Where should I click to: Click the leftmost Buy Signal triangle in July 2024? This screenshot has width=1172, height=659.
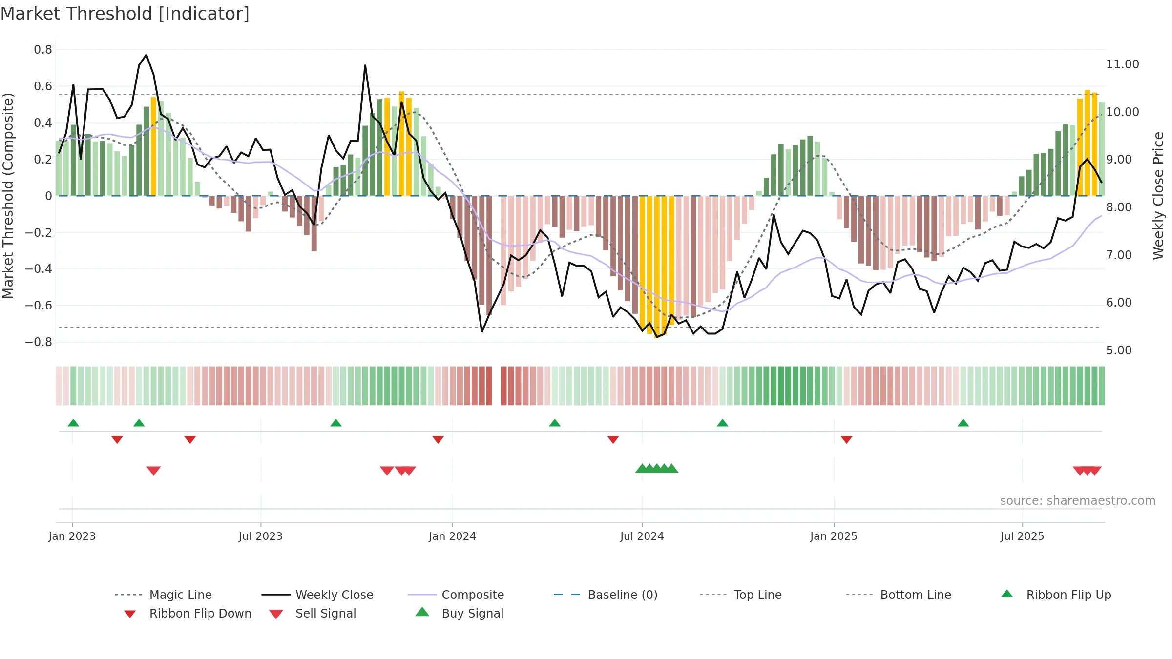(x=642, y=468)
